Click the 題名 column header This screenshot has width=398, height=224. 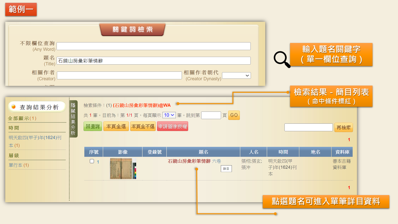[x=203, y=152]
